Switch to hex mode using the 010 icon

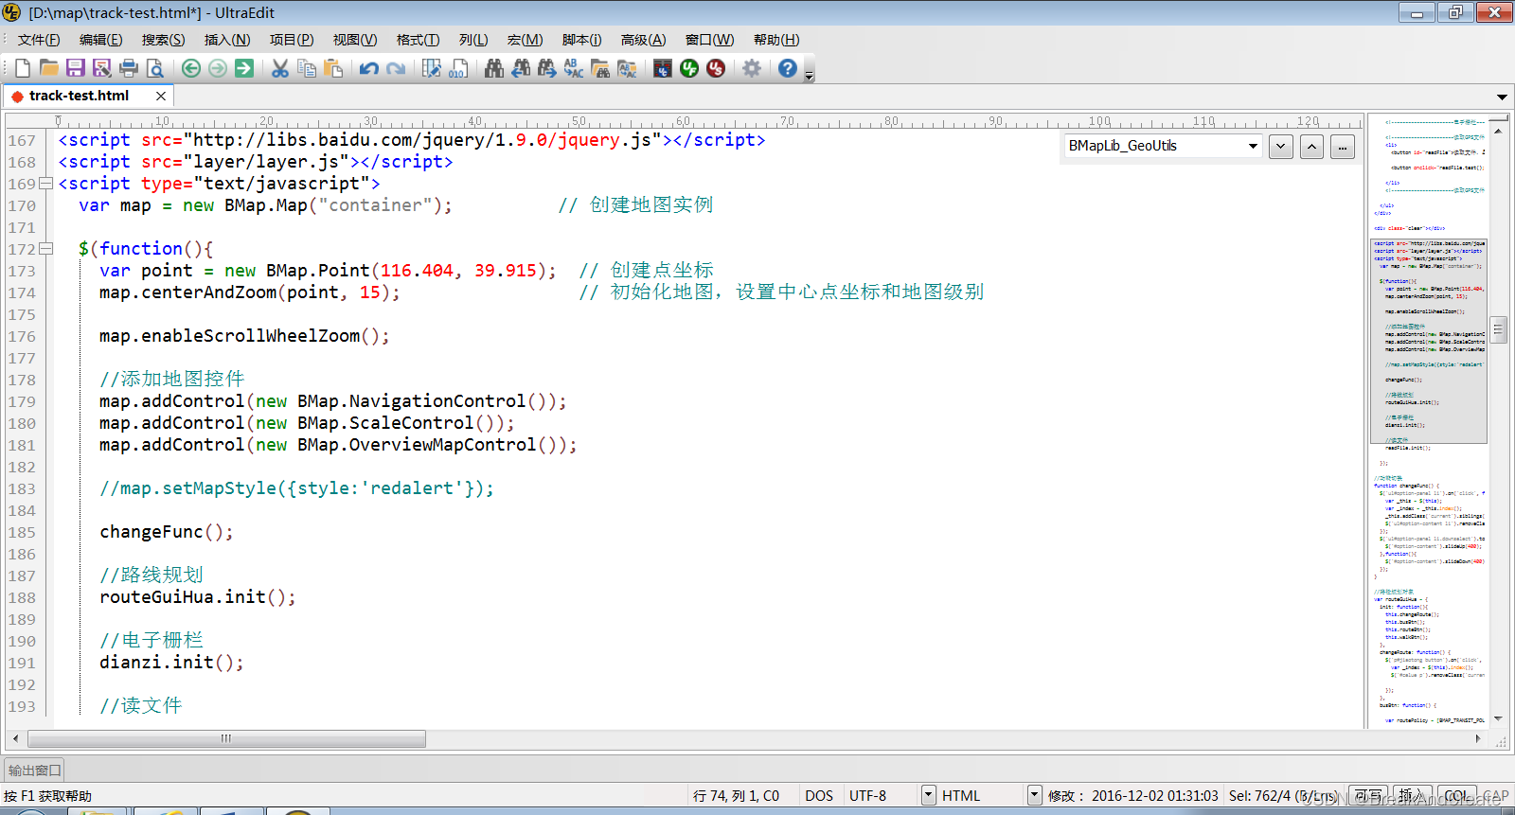(x=457, y=68)
